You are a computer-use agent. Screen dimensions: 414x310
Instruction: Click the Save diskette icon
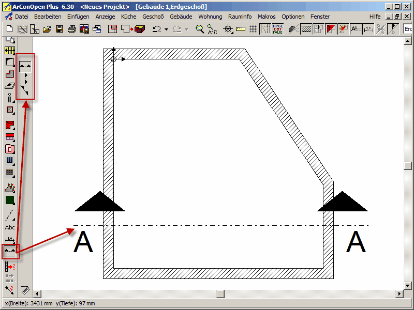[60, 29]
